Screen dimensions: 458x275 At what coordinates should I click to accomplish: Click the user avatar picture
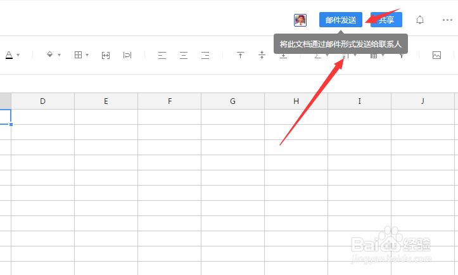tap(300, 20)
